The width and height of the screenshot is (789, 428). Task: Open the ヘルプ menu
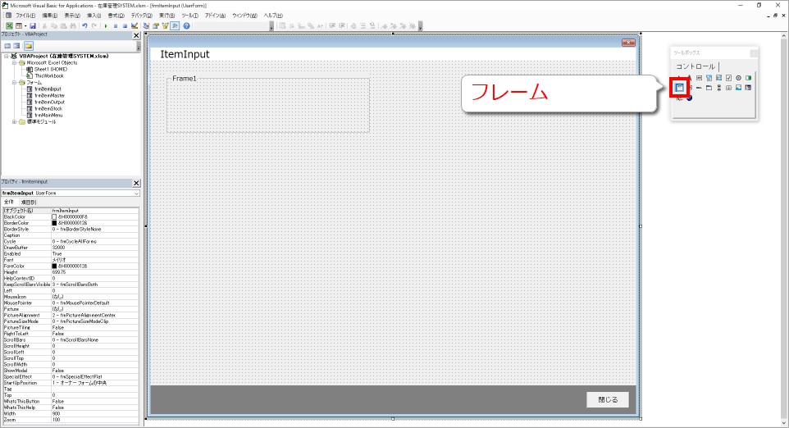(x=273, y=16)
